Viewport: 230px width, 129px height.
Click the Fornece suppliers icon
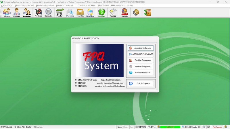pos(17,12)
